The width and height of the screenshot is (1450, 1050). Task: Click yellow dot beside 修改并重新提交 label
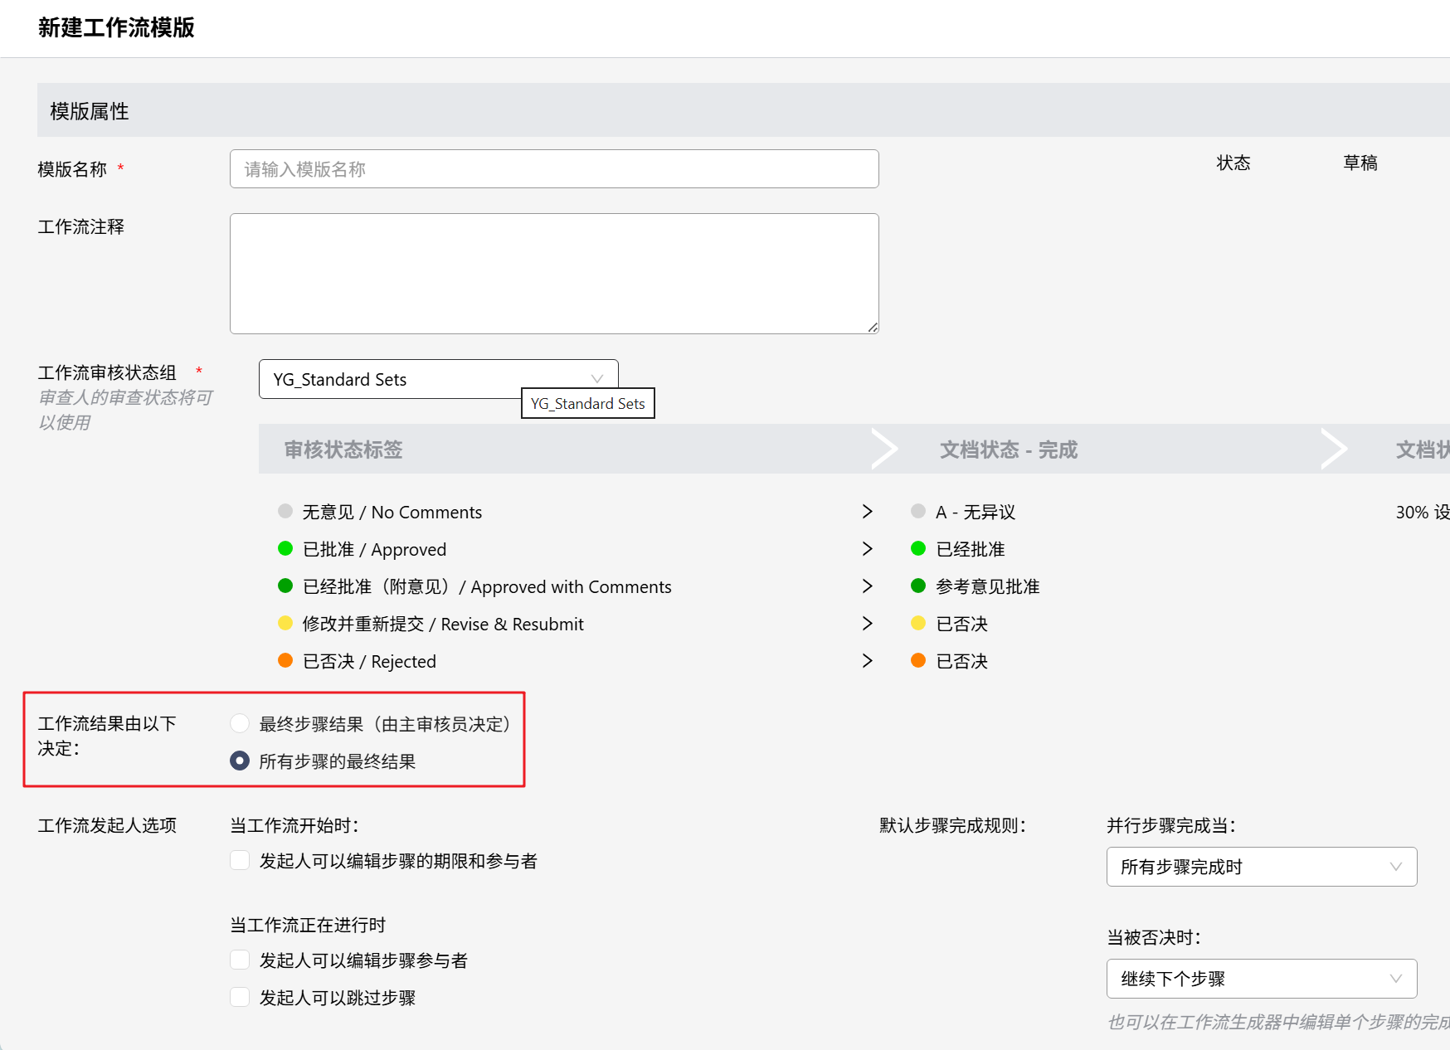pos(285,623)
